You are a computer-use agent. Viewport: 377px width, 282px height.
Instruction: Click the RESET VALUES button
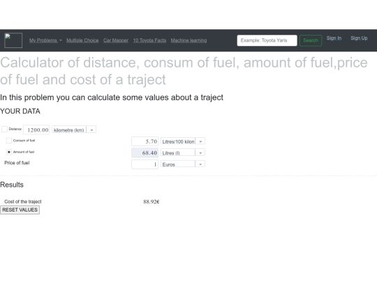(20, 210)
